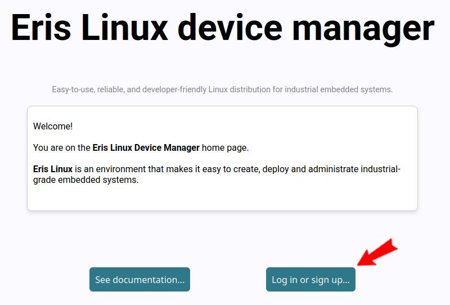450x305 pixels.
Task: Click the gray tagline under the heading
Action: tap(222, 89)
